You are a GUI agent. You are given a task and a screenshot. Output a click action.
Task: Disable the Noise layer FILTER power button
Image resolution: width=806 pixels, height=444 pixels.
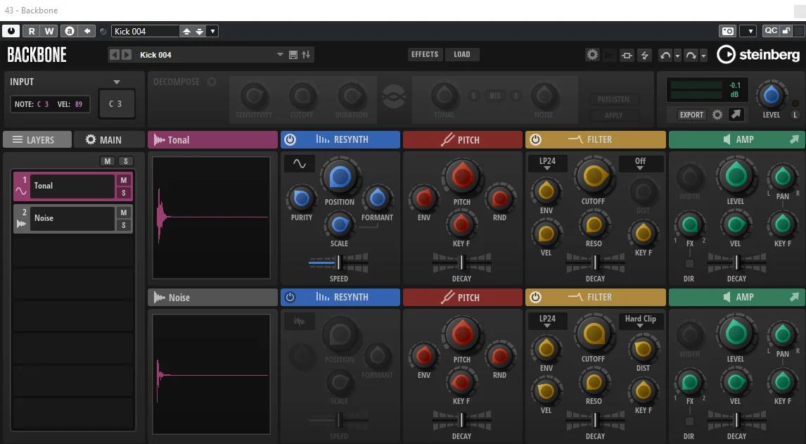[x=535, y=297]
